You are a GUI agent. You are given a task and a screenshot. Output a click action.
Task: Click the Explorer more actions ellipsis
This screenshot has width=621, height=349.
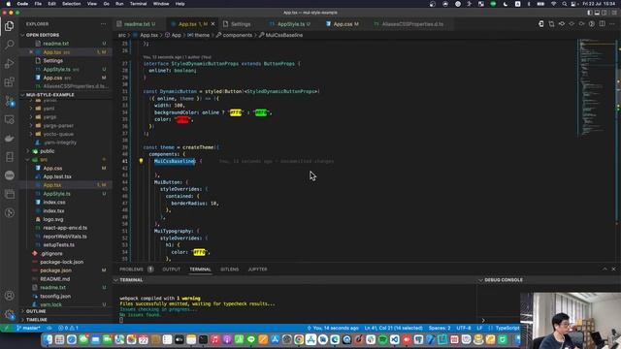(x=104, y=24)
